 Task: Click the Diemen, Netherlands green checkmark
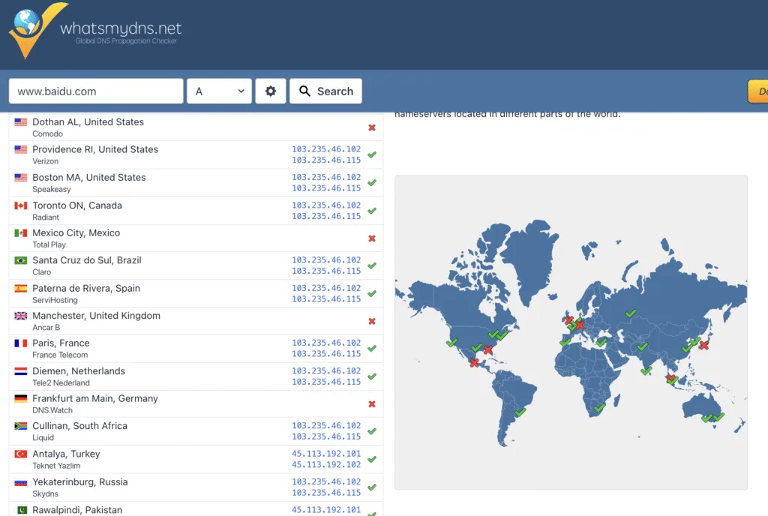pyautogui.click(x=372, y=376)
